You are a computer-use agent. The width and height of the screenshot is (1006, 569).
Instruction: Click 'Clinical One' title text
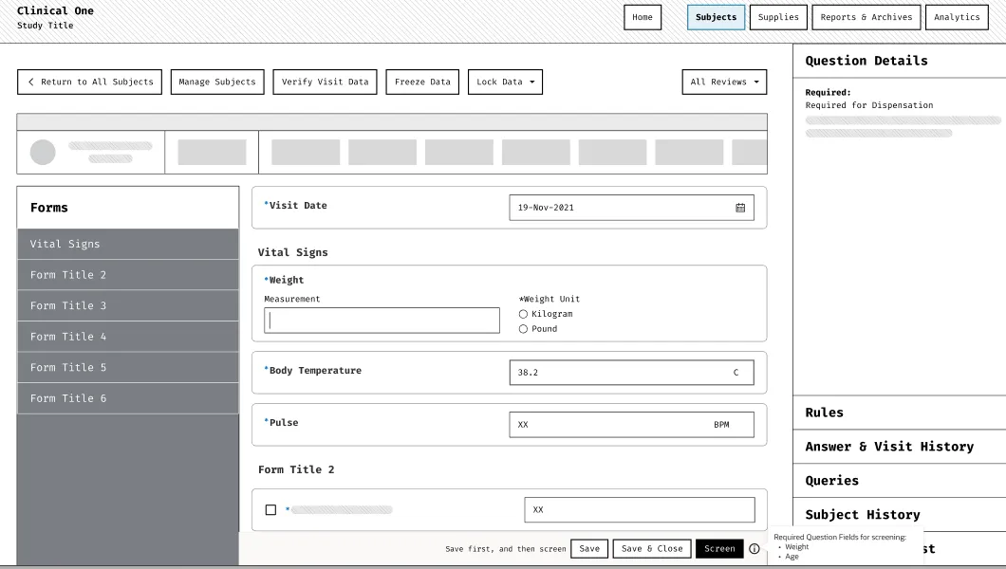coord(55,10)
